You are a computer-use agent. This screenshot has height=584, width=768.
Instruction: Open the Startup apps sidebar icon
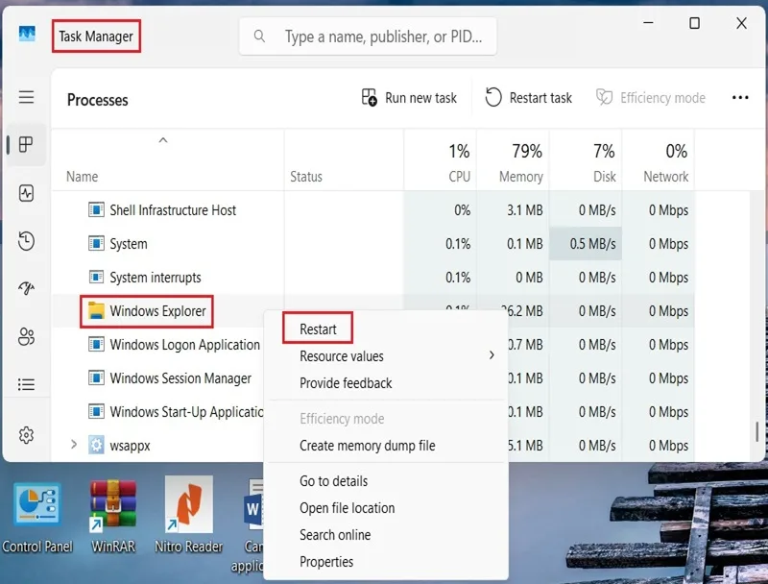tap(27, 288)
